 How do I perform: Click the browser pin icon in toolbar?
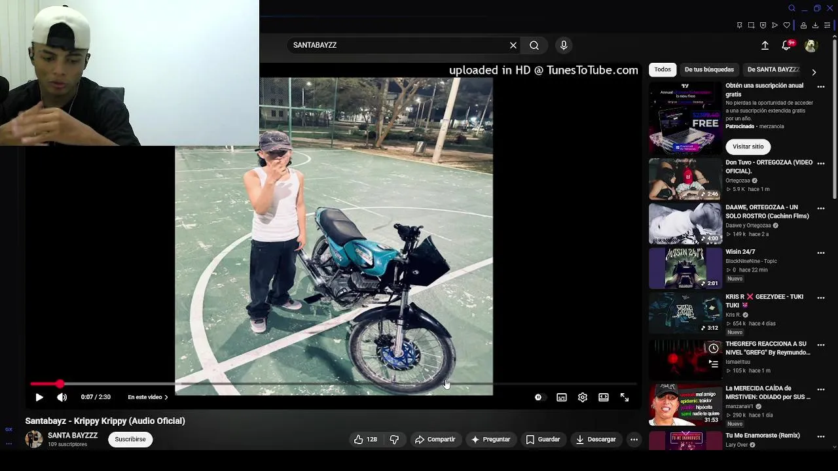pyautogui.click(x=740, y=26)
